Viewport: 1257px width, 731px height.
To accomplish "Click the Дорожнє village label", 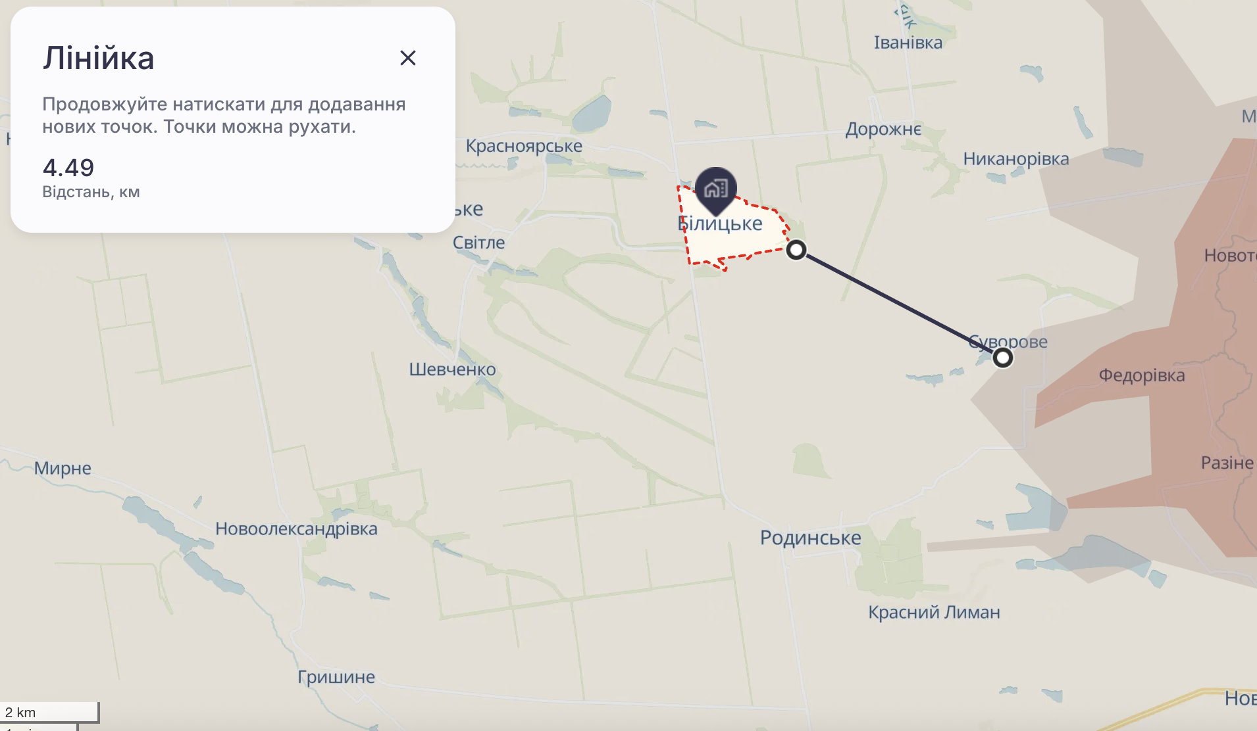I will tap(883, 129).
